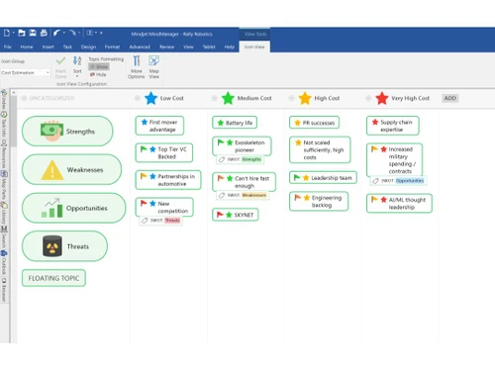
Task: Click red flag on New competition card
Action: point(144,203)
